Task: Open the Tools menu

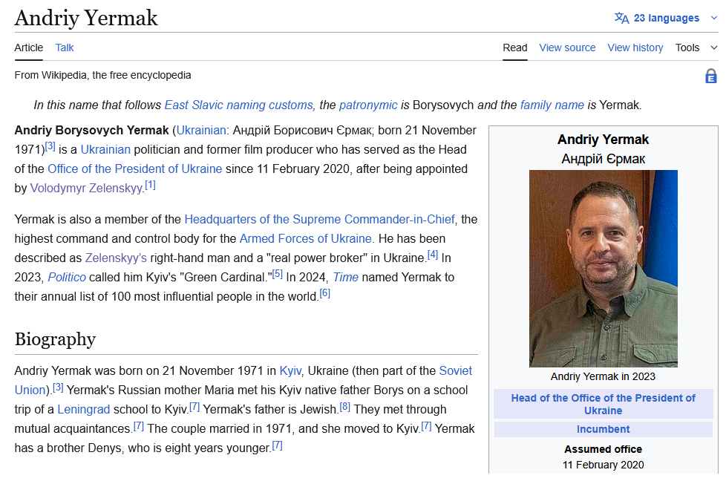Action: click(x=687, y=48)
